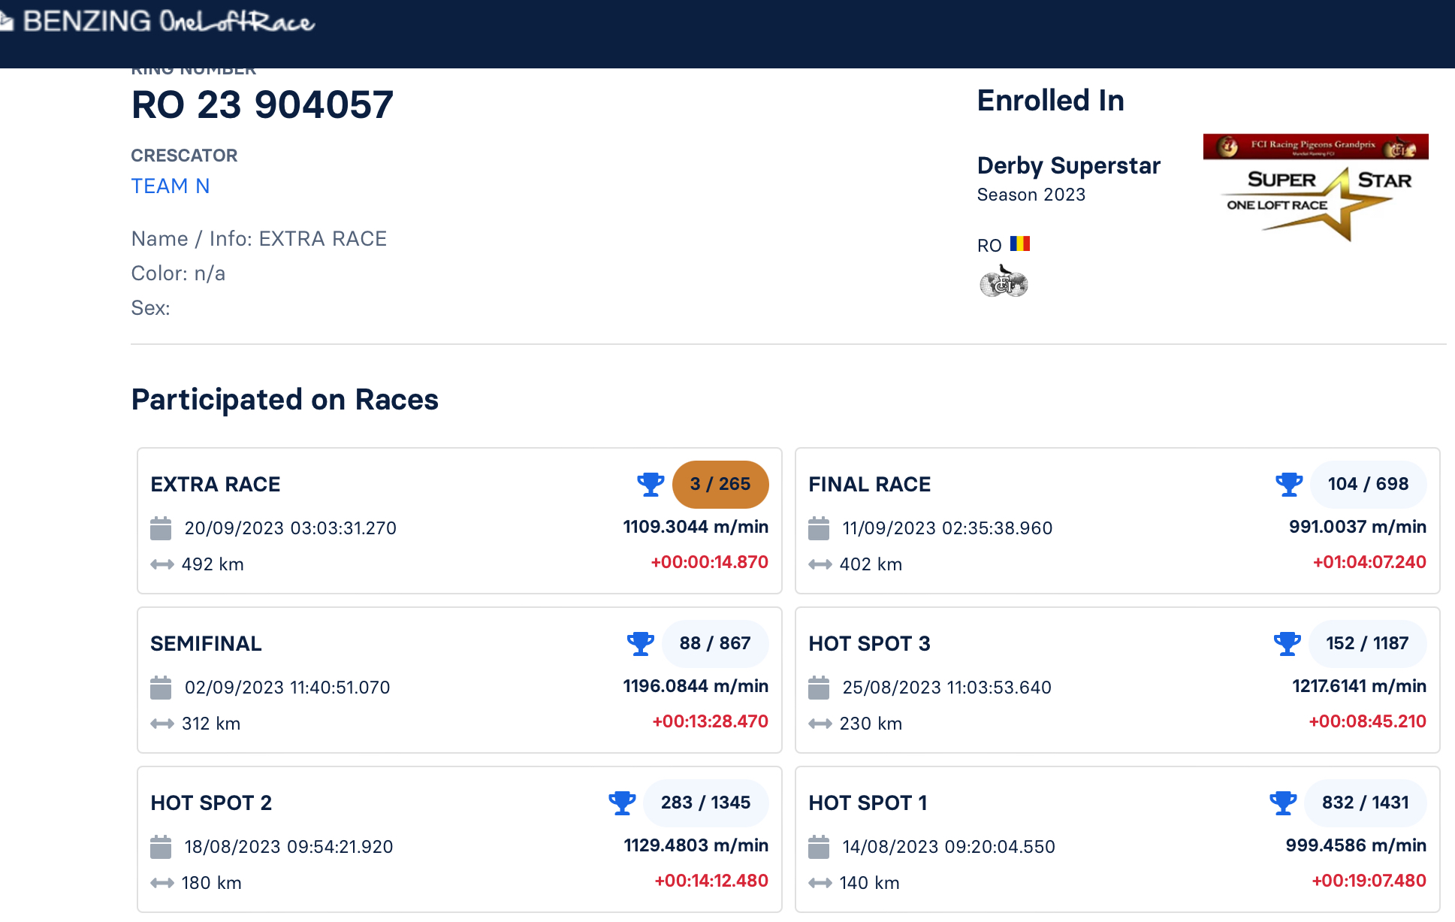Click the ring number RO 23 904057

pyautogui.click(x=261, y=104)
